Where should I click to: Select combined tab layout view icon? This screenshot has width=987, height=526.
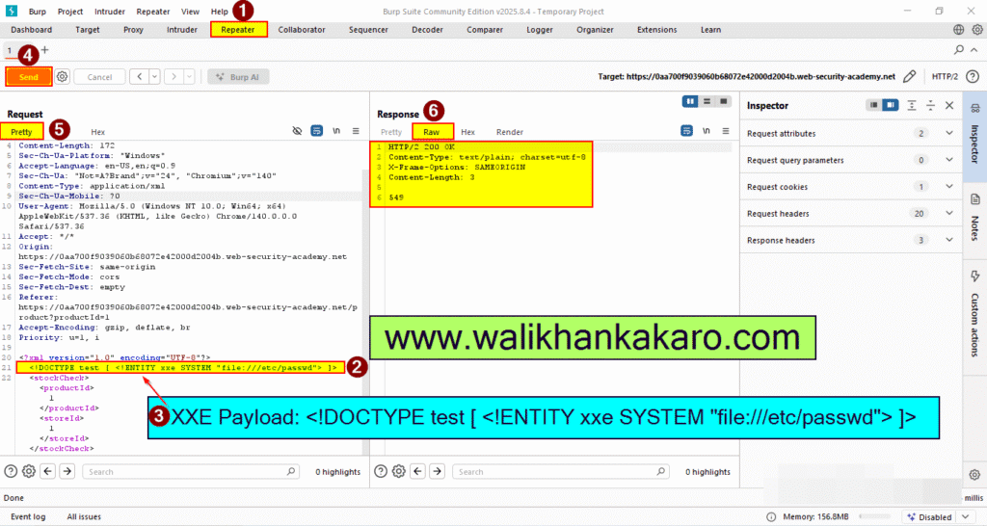[724, 101]
